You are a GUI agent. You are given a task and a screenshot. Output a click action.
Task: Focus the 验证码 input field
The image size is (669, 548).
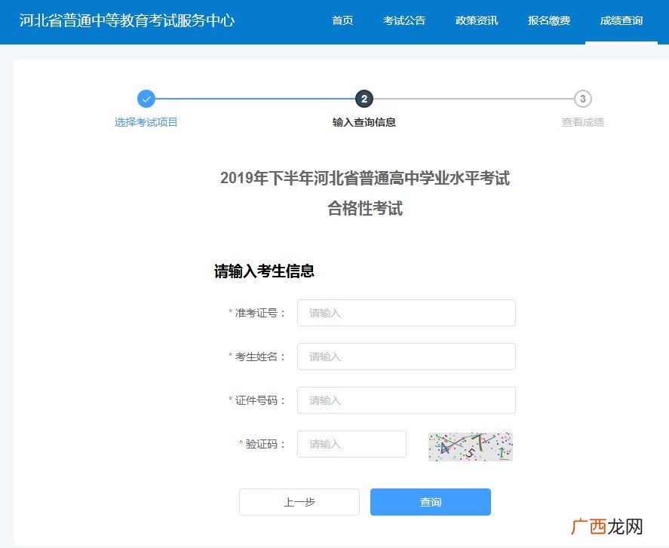point(351,444)
